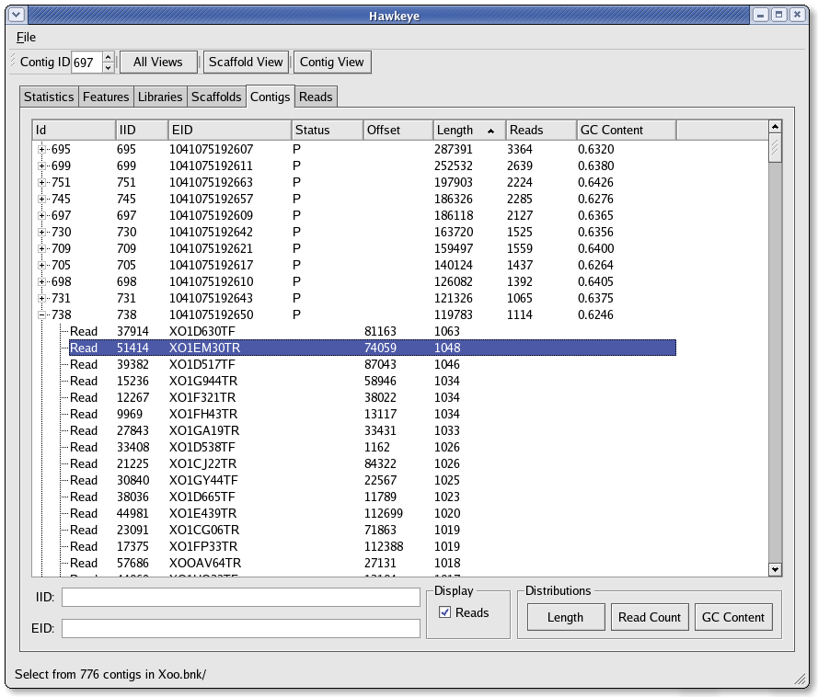818x697 pixels.
Task: Expand contig 731 tree node
Action: [42, 298]
